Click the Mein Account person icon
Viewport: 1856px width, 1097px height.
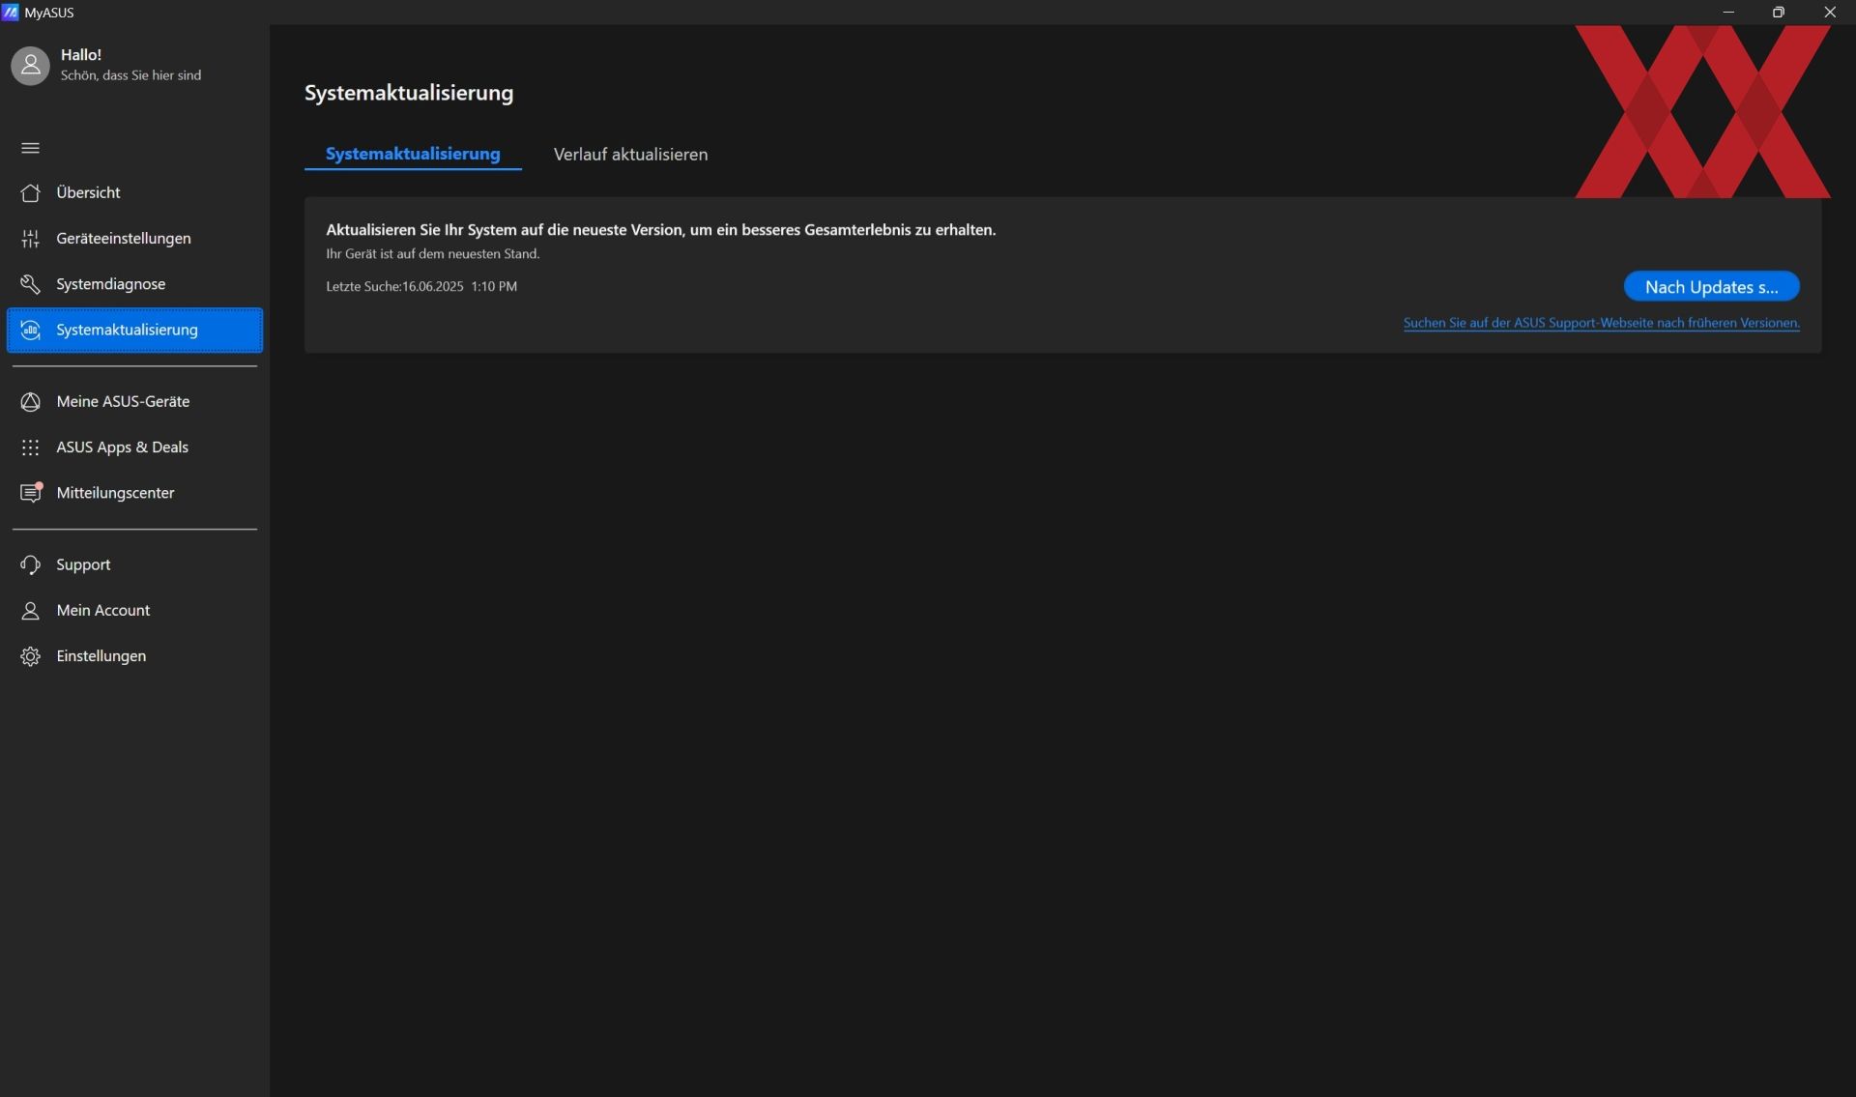click(30, 610)
